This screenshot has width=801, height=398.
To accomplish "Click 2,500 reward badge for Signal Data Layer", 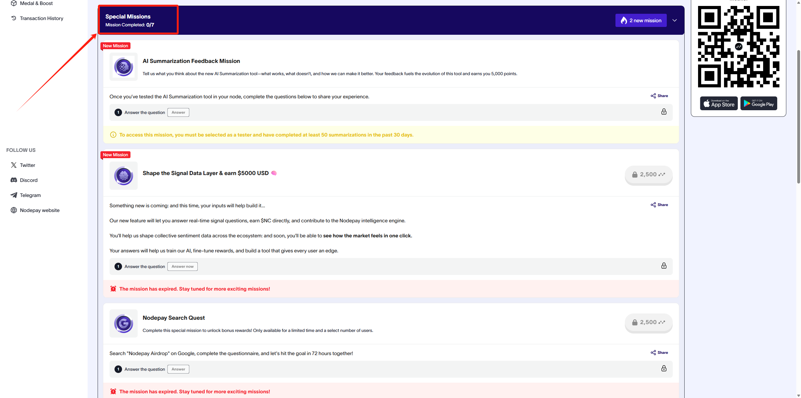I will click(x=648, y=175).
